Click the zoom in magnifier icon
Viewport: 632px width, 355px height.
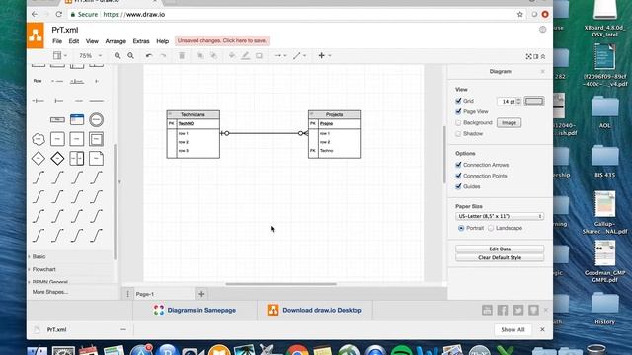click(118, 55)
